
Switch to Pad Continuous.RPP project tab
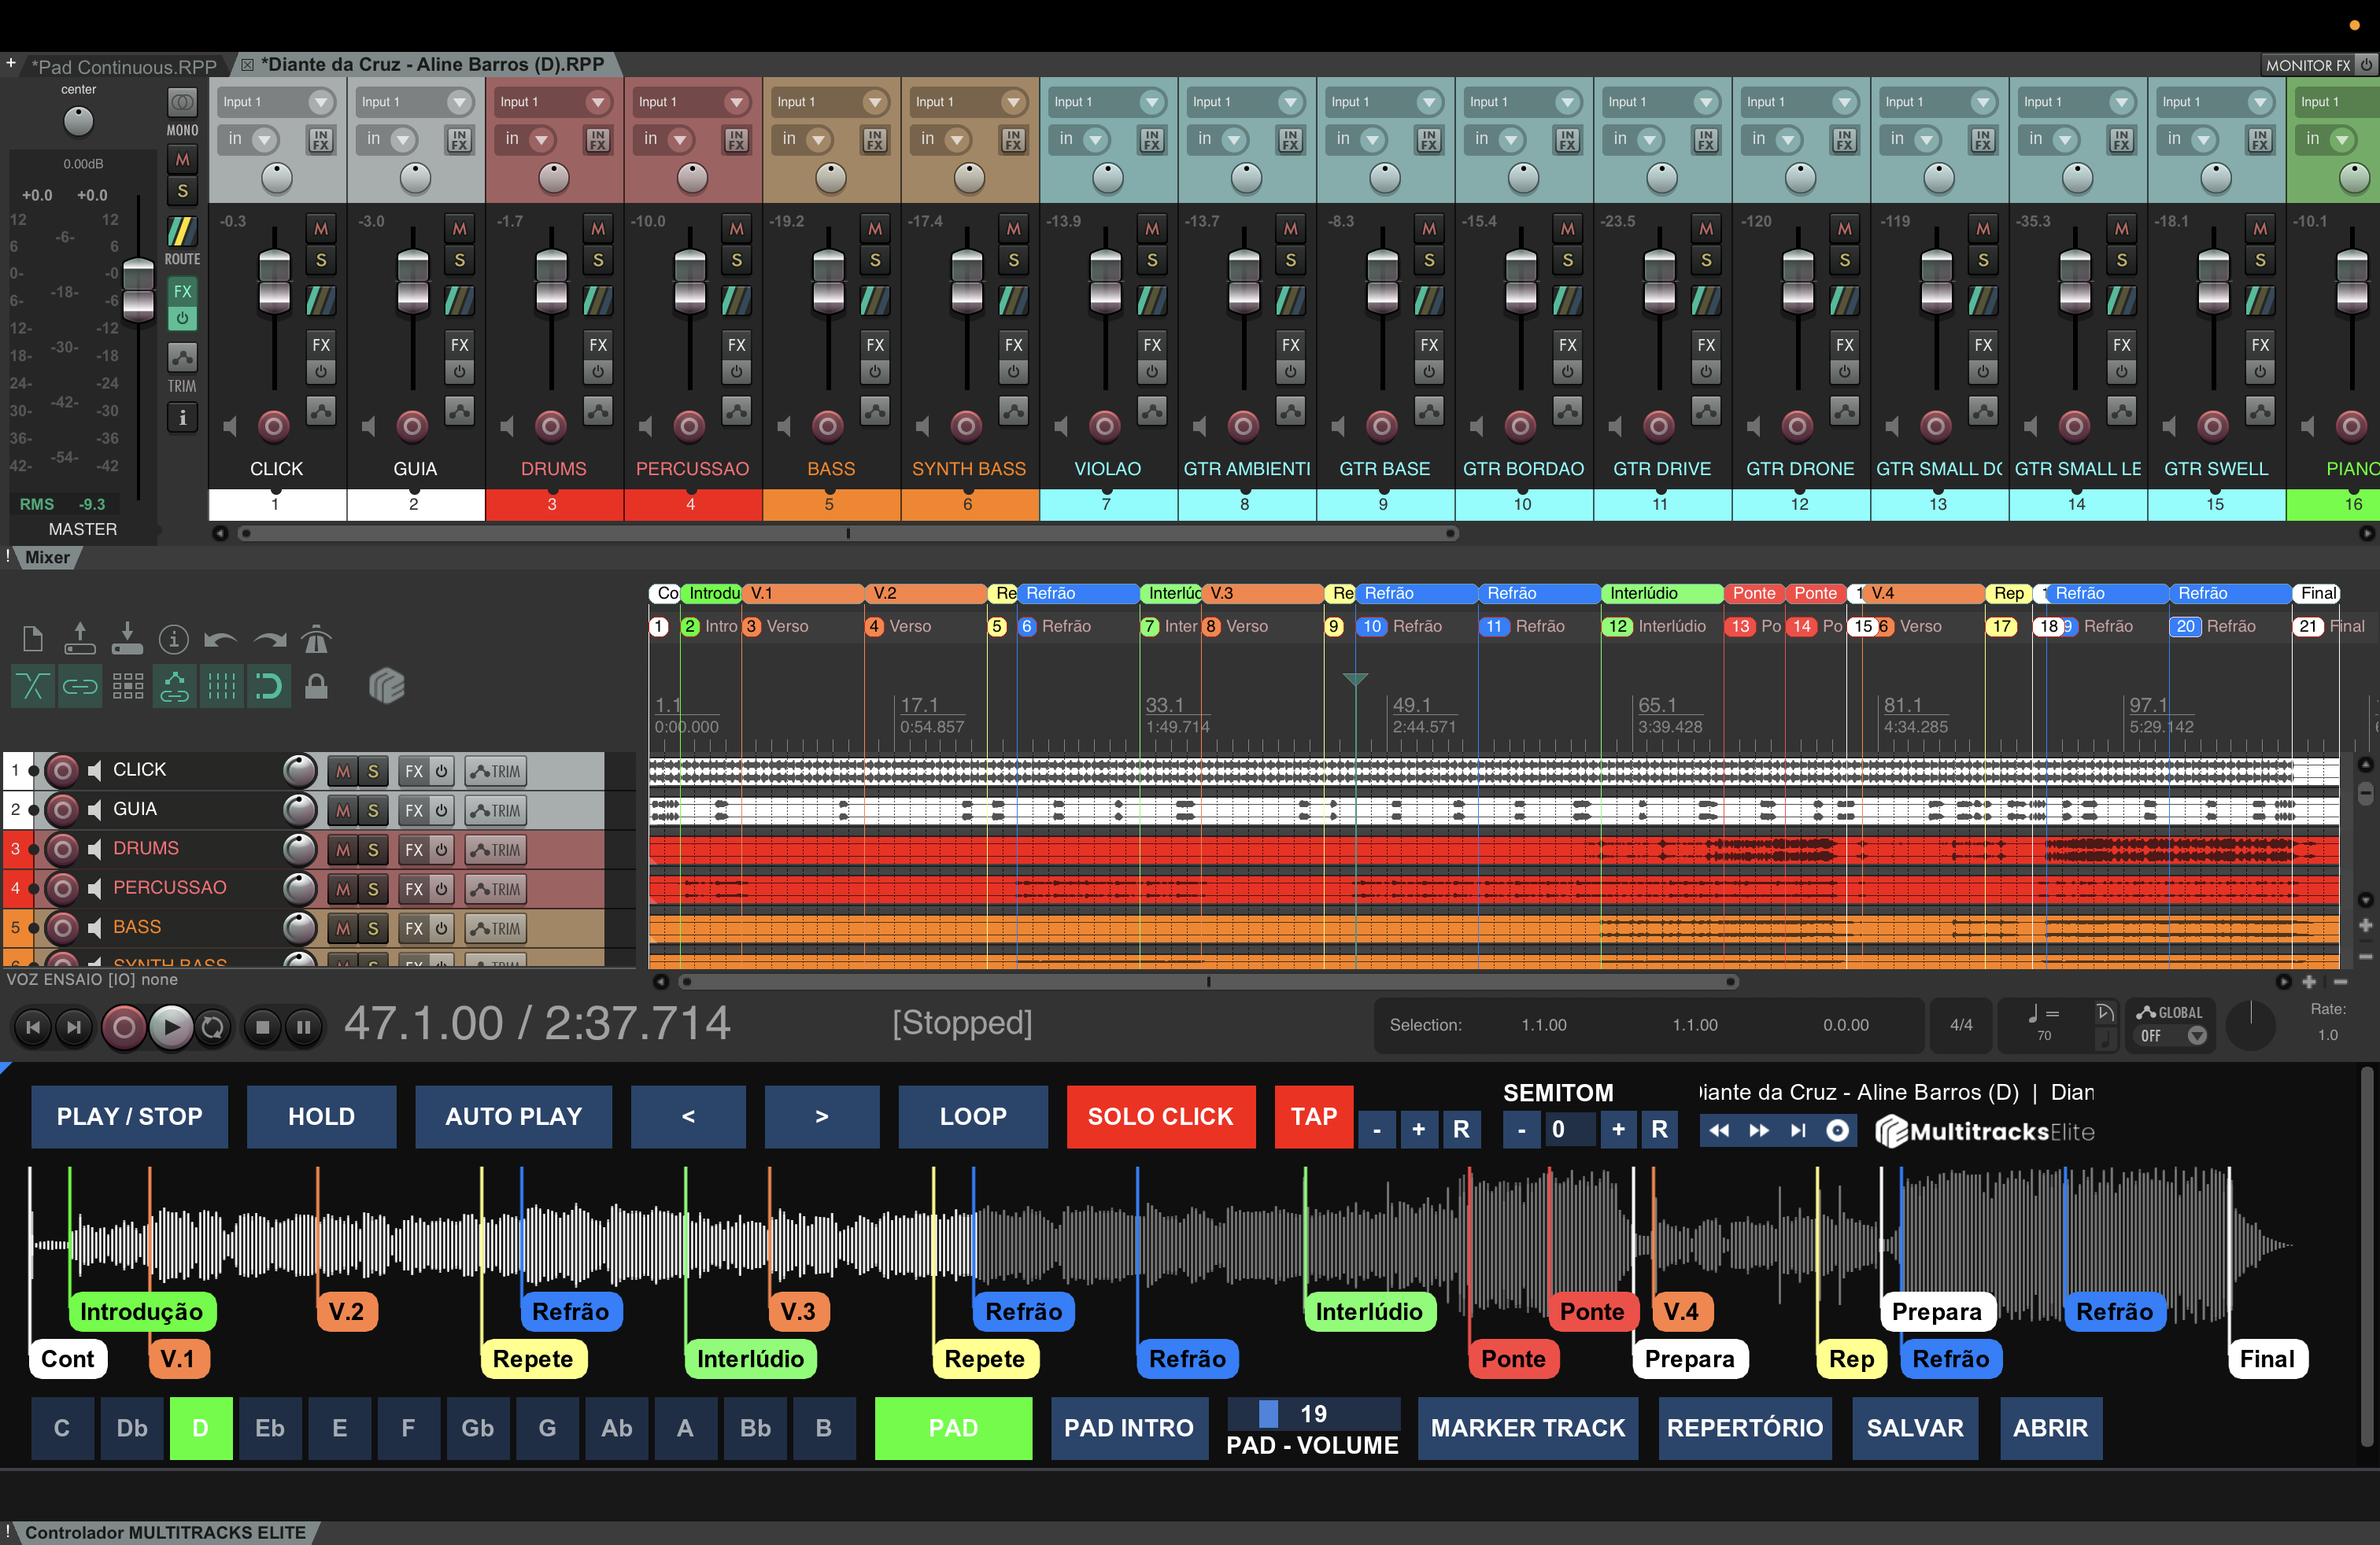tap(124, 66)
